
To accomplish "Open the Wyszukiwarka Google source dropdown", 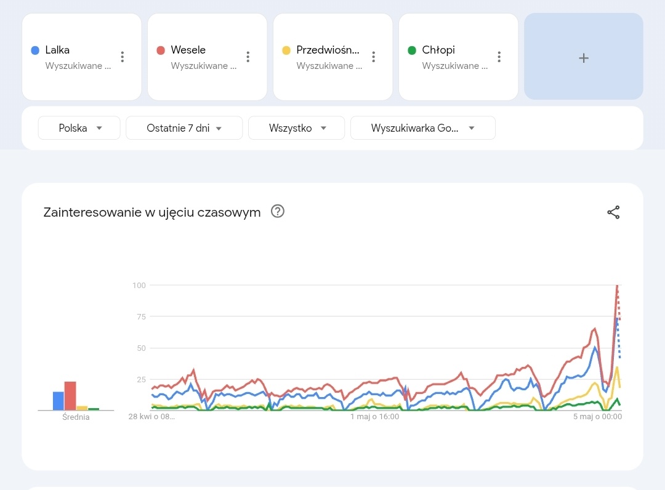I will [x=422, y=128].
